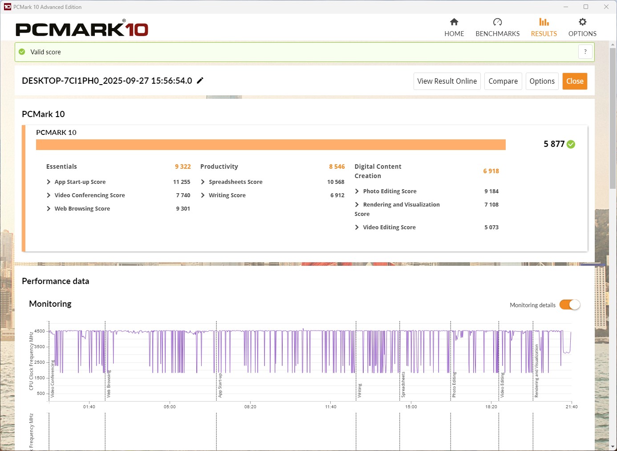Expand the Writing Score row
The height and width of the screenshot is (451, 617).
click(x=203, y=195)
